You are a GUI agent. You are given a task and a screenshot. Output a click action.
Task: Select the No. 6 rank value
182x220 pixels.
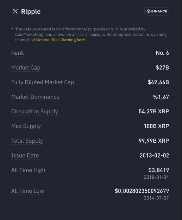point(162,53)
